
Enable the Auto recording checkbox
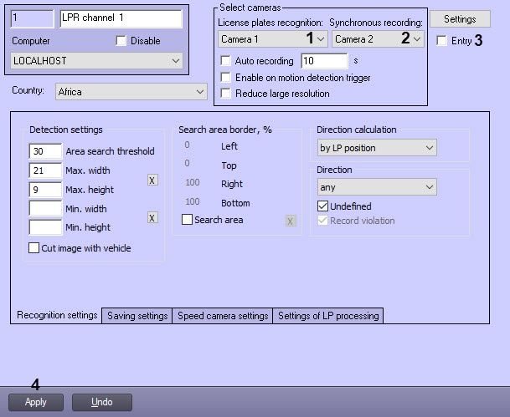click(225, 61)
